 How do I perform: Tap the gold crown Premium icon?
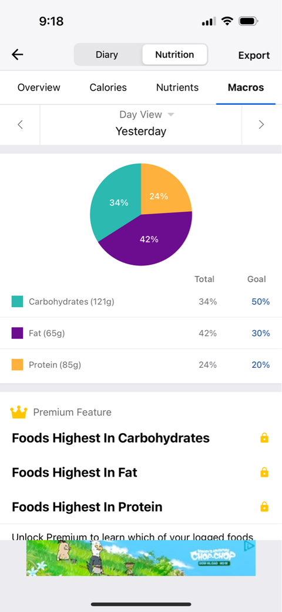[19, 412]
